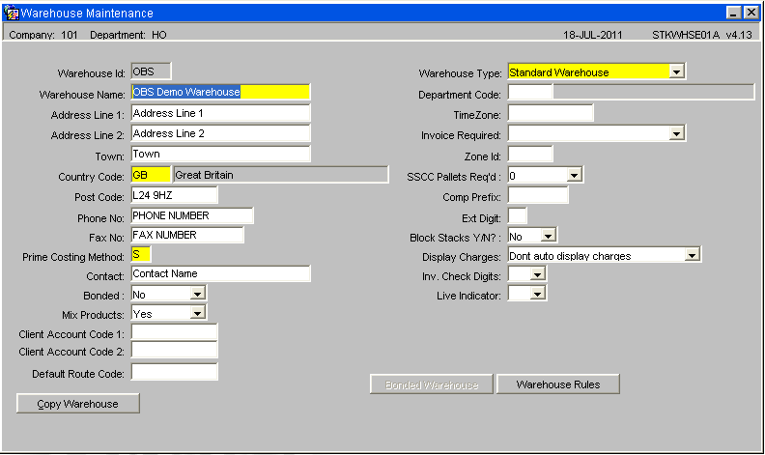The width and height of the screenshot is (765, 455).
Task: Click the date 18-JUL-2011 text
Action: point(593,35)
